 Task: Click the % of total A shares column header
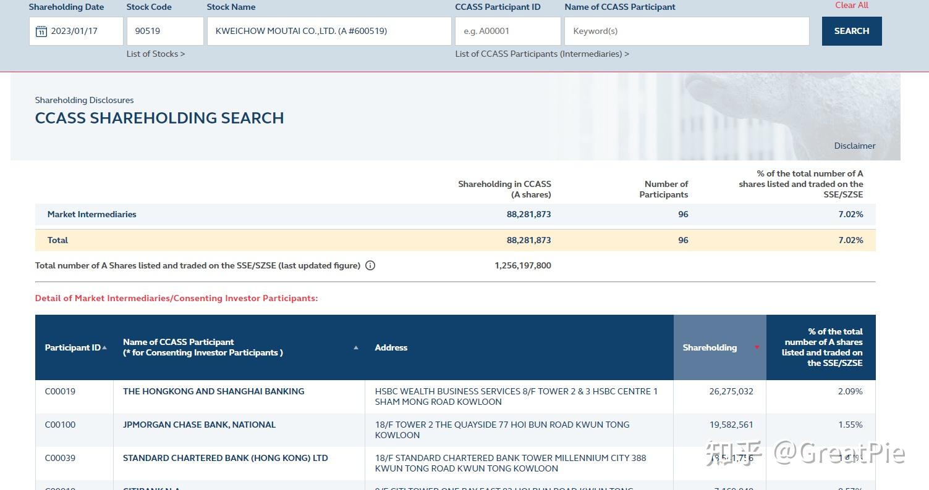pyautogui.click(x=822, y=347)
